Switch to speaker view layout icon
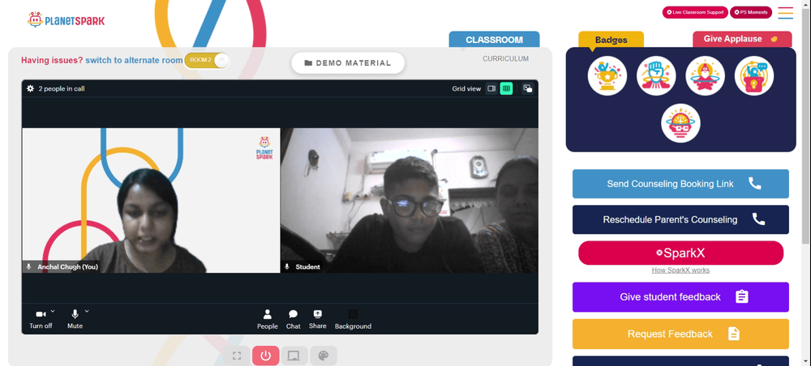 point(491,88)
